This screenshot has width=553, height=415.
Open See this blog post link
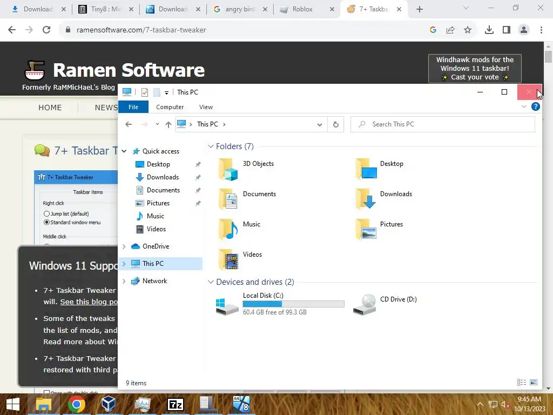tap(89, 302)
